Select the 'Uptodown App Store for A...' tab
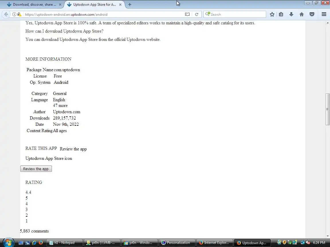 tap(95, 4)
